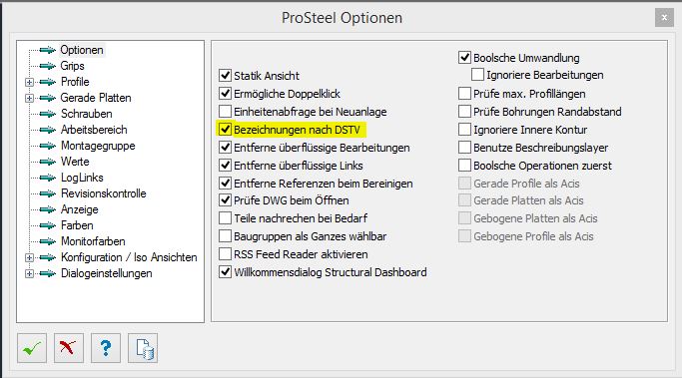Enable Einheitenabfrage bei Neuanlage checkbox
682x378 pixels.
click(225, 112)
